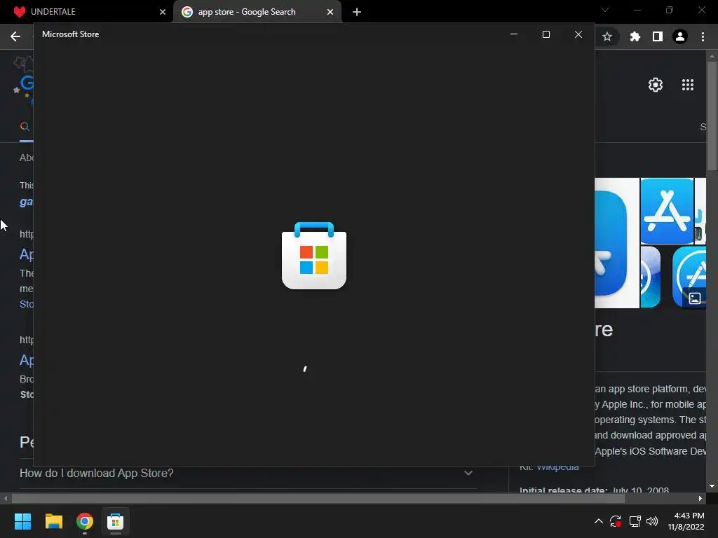The image size is (718, 538).
Task: Open the Google apps grid icon
Action: (x=688, y=85)
